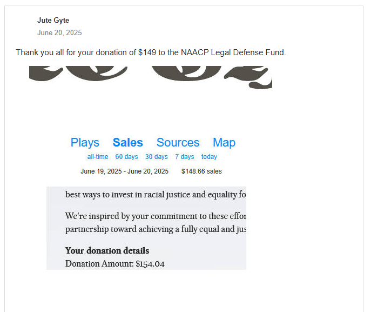Click the 'We're inspired by your commitment' line
Image resolution: width=371 pixels, height=312 pixels.
coord(156,216)
